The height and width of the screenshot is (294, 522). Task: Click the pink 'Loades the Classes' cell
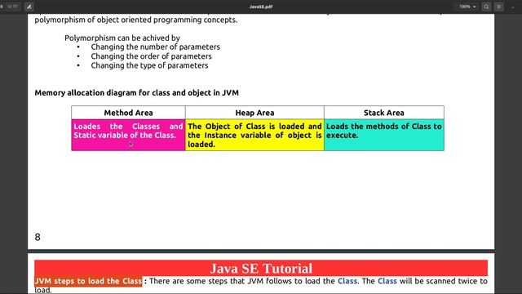(128, 135)
